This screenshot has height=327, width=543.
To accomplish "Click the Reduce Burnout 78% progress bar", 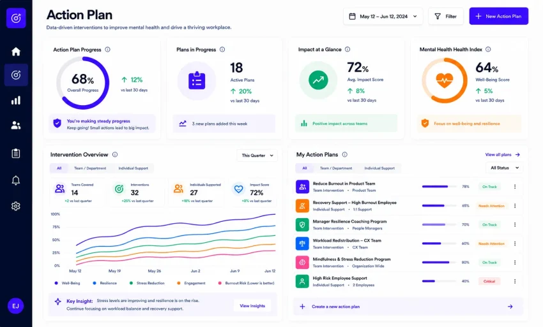I will pos(438,187).
